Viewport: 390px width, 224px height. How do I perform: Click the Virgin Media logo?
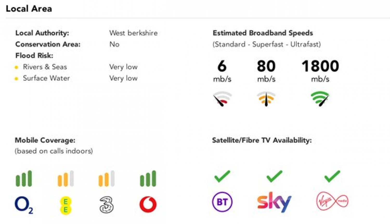click(x=332, y=201)
